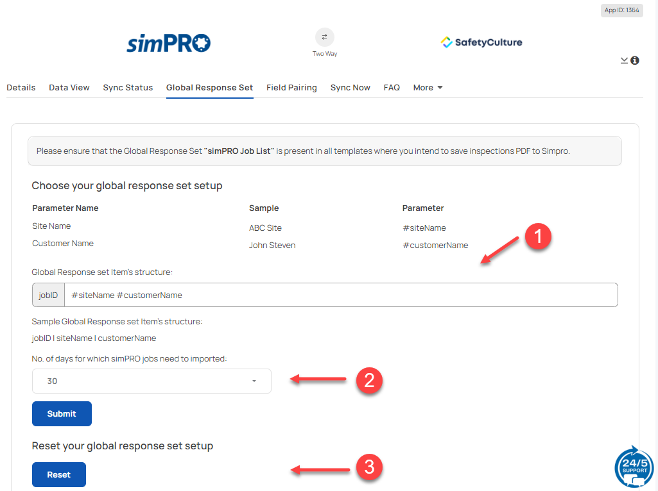658x491 pixels.
Task: Click the global response set structure input field
Action: (321, 294)
